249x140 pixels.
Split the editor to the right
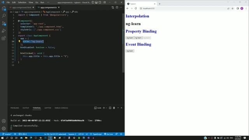click(x=117, y=7)
